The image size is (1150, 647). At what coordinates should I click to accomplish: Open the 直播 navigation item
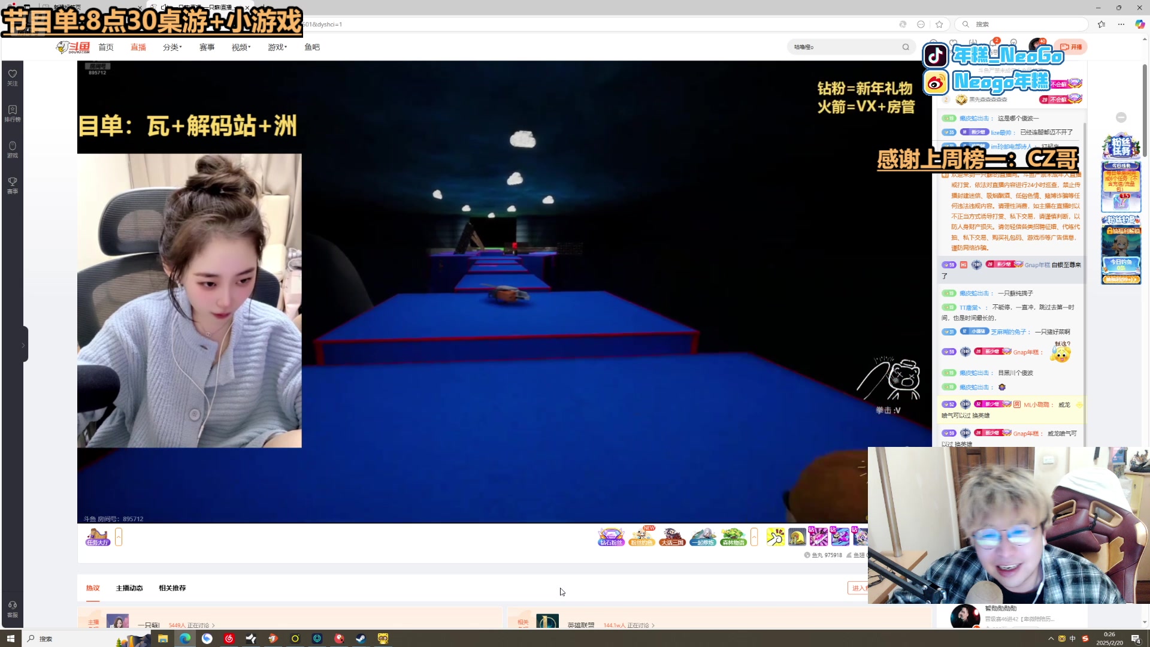coord(138,47)
